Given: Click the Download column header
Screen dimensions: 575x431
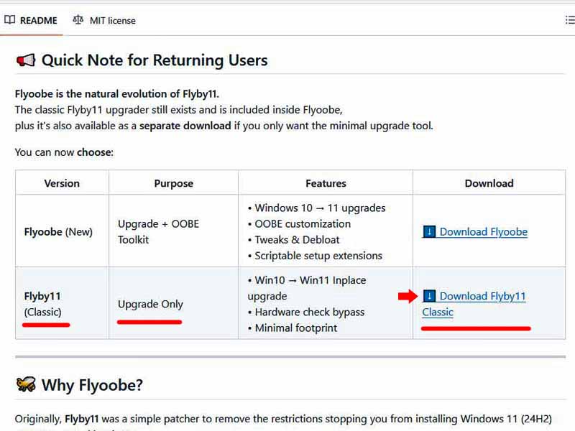Looking at the screenshot, I should click(489, 183).
